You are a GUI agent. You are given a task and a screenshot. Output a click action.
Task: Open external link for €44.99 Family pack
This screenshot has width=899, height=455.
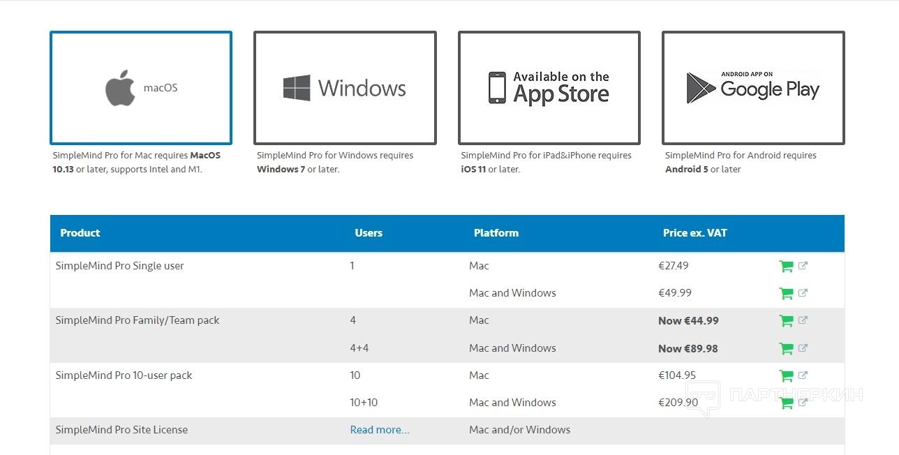pos(803,320)
